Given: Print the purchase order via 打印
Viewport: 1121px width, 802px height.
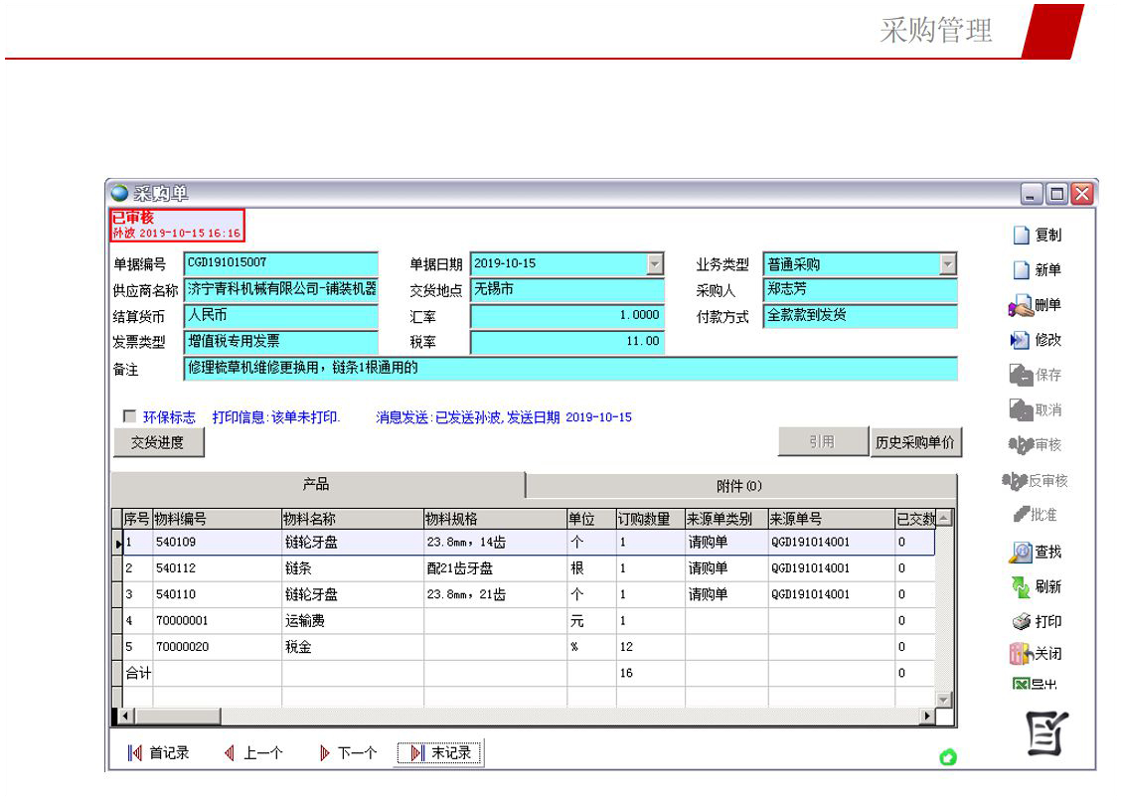Looking at the screenshot, I should [x=1021, y=622].
